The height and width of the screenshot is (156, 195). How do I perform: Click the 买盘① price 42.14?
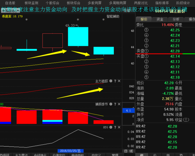[175, 56]
